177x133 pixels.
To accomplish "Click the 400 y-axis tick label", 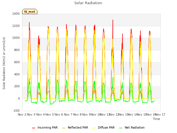I will 17,75.
